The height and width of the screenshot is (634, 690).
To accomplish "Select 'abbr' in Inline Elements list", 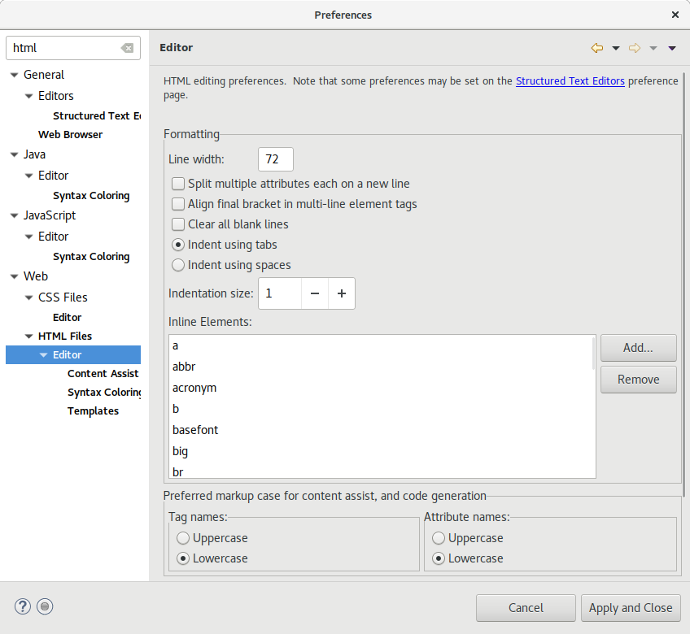I will (382, 367).
